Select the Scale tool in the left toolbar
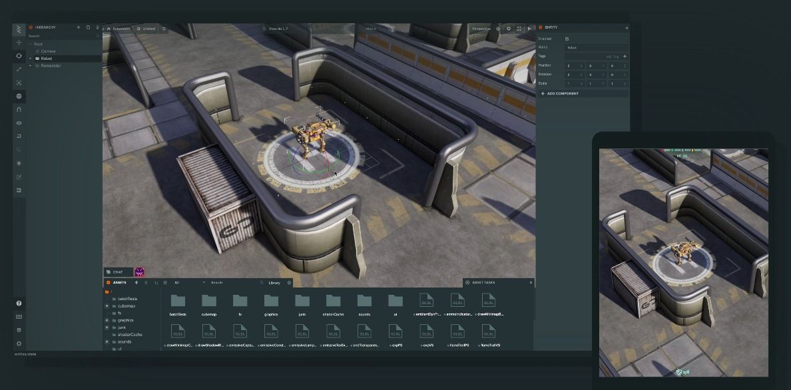 19,70
